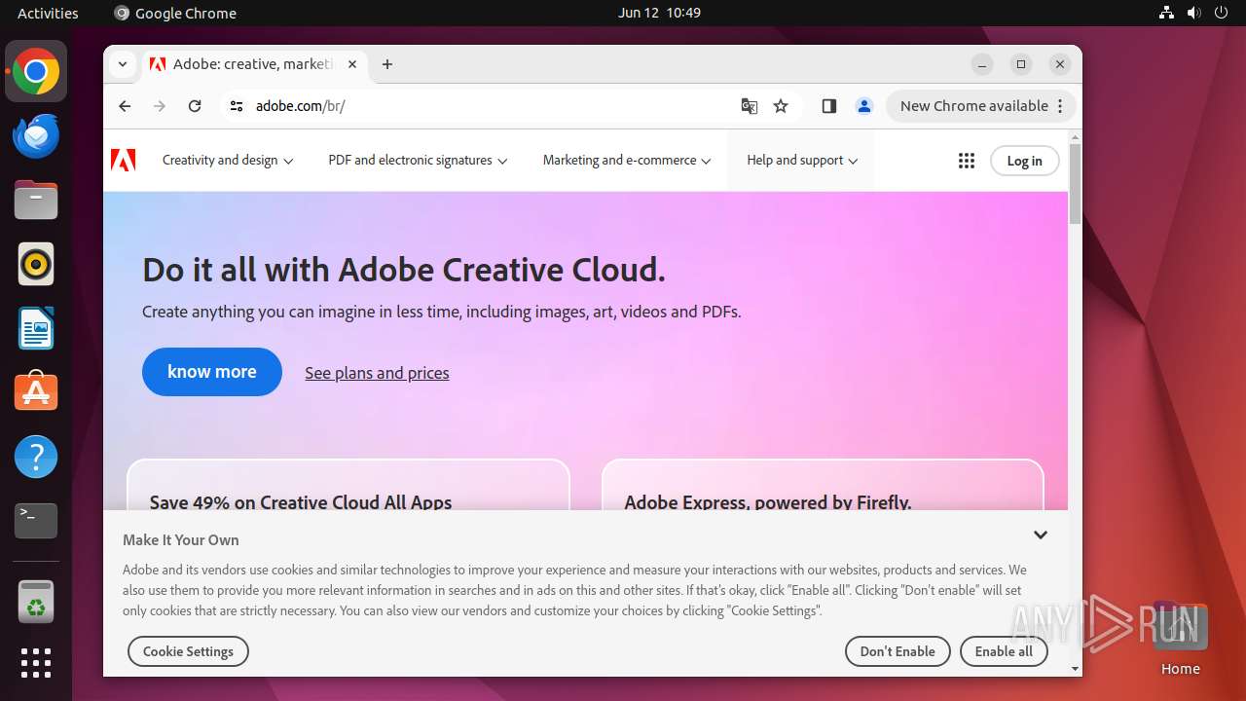Click the know more button

pos(212,372)
